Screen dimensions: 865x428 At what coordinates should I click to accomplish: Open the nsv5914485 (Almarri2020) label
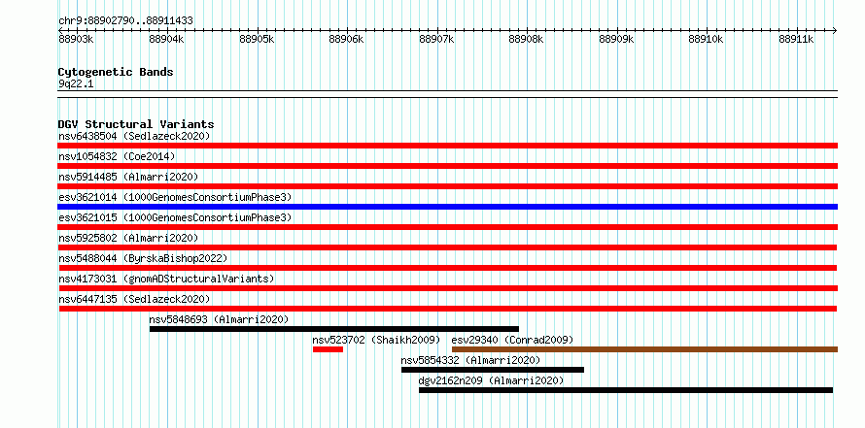coord(128,177)
